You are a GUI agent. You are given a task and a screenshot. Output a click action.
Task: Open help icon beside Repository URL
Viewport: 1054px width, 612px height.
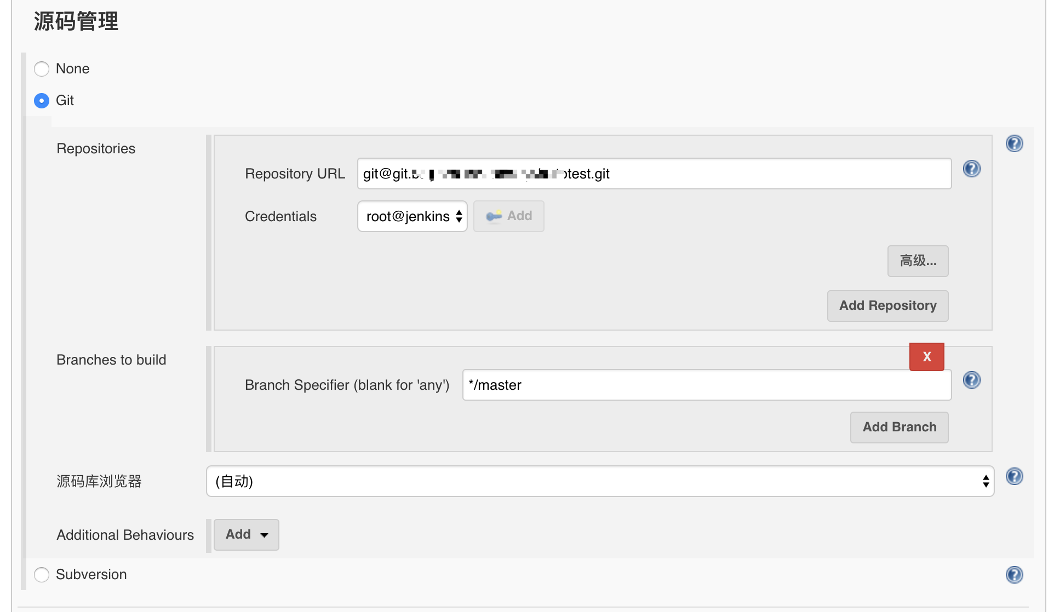tap(971, 169)
